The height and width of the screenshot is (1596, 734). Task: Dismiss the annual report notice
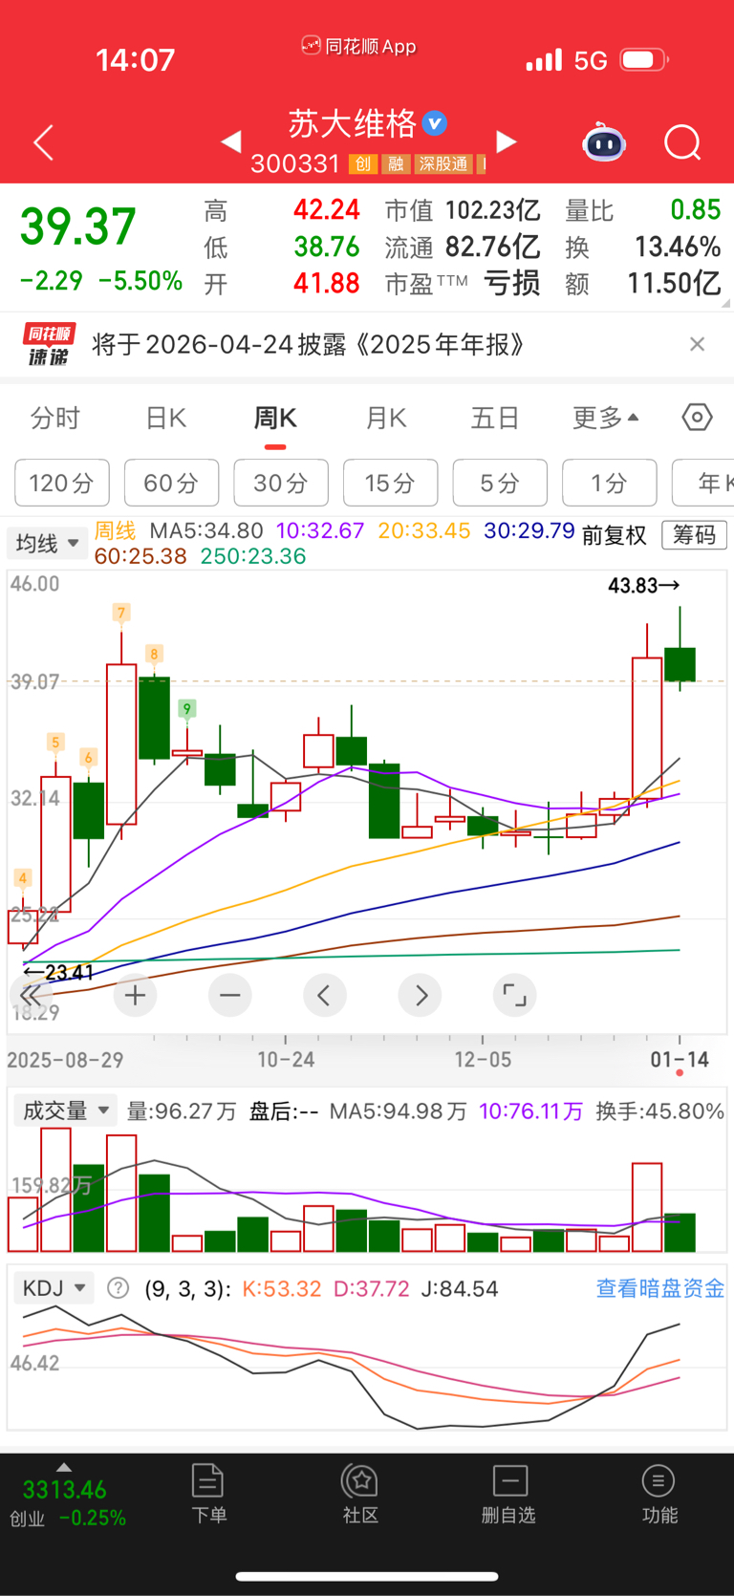point(698,344)
